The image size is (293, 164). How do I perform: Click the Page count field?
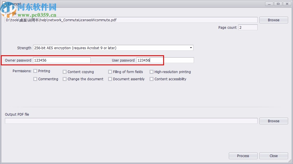pos(248,27)
